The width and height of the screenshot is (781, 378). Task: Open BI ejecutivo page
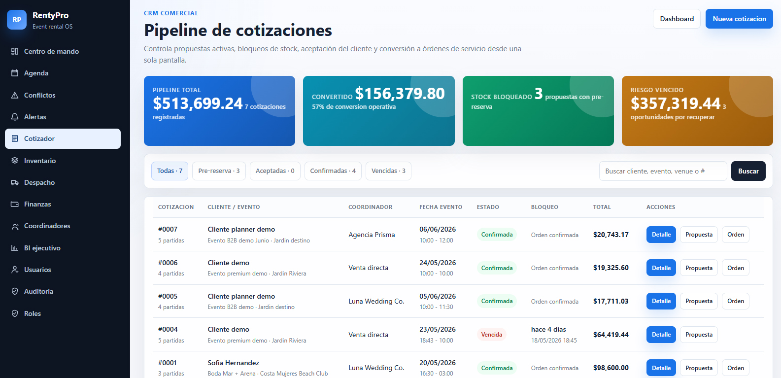click(x=63, y=248)
